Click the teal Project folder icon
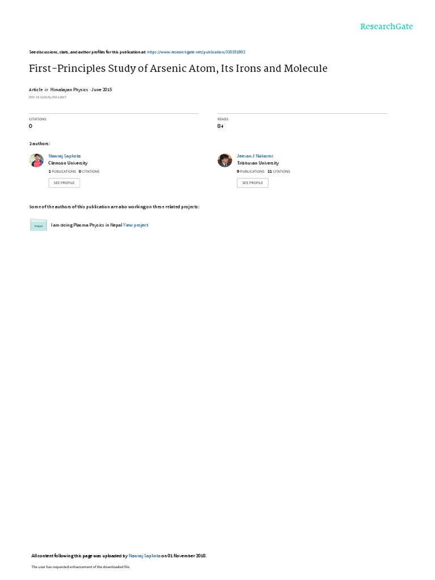This screenshot has width=435, height=580. coord(39,225)
